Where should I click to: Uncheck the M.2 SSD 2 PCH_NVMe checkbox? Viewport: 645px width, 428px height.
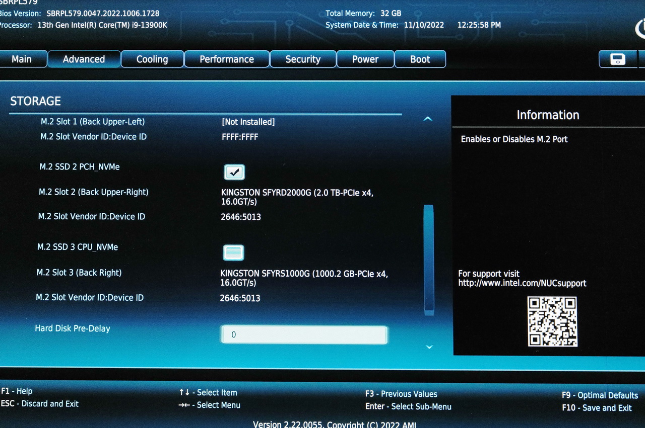pos(234,173)
